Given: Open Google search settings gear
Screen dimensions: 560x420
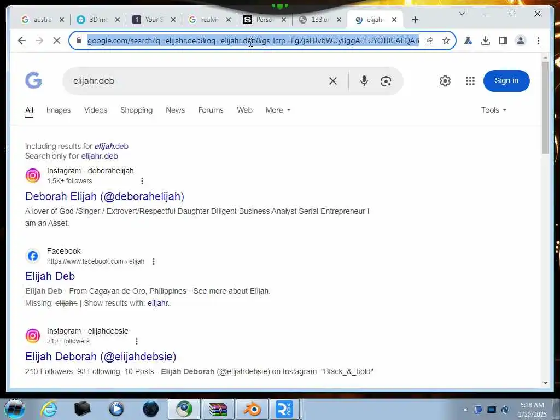Looking at the screenshot, I should (445, 81).
